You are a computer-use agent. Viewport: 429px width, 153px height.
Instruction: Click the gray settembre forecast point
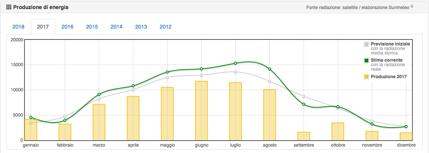click(x=304, y=97)
